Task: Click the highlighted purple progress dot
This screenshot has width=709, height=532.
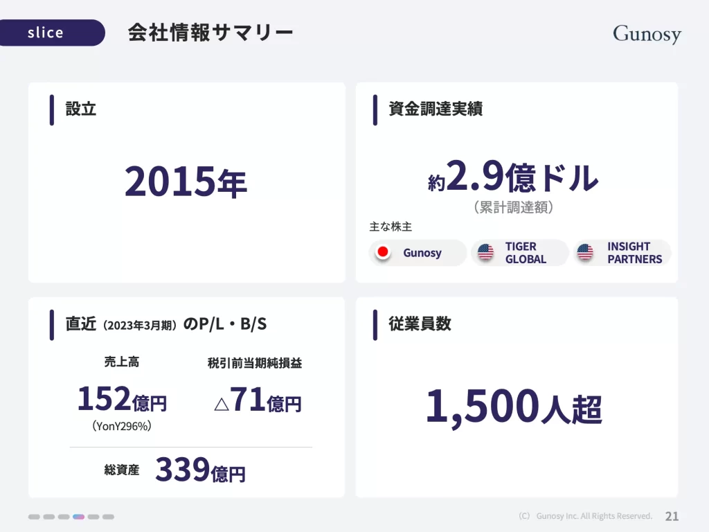Action: tap(78, 517)
